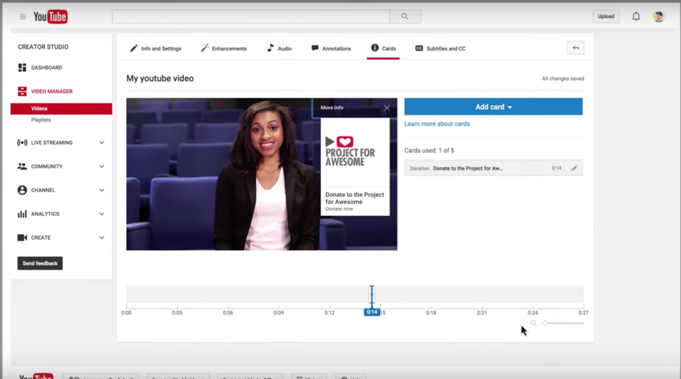Open Annotations via the speech bubble icon

[x=314, y=48]
